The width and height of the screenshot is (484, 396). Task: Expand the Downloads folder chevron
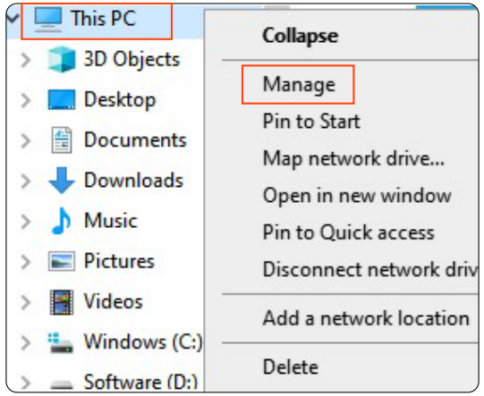[26, 181]
